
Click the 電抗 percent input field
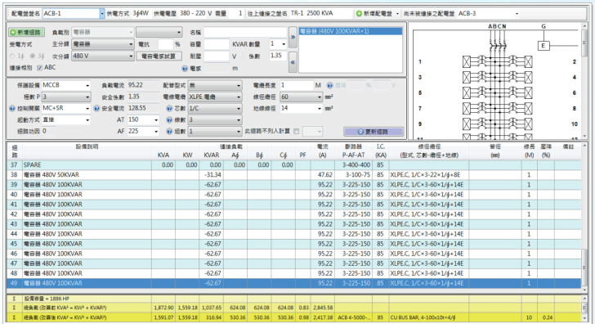point(165,44)
